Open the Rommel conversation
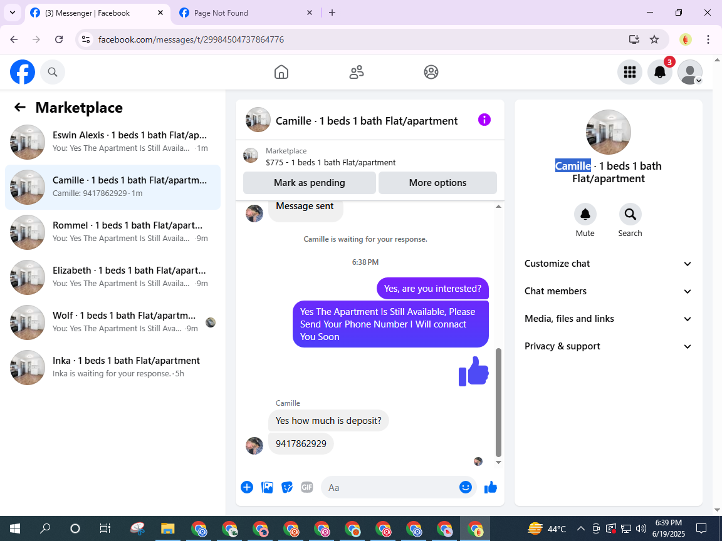 (x=113, y=232)
